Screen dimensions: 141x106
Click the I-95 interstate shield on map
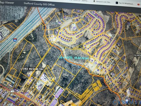tap(15, 40)
